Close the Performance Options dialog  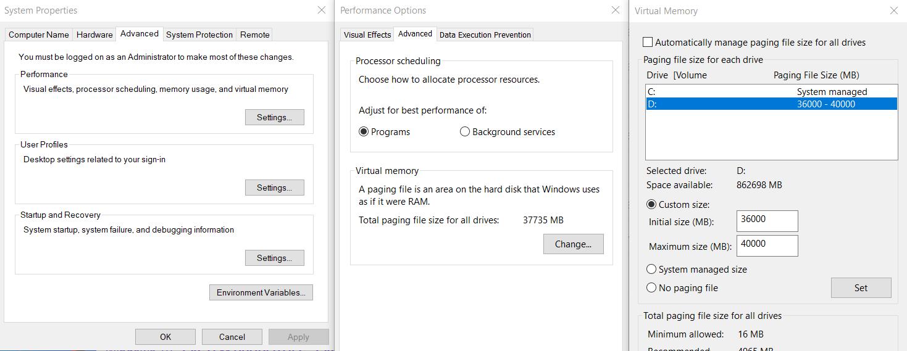coord(615,10)
